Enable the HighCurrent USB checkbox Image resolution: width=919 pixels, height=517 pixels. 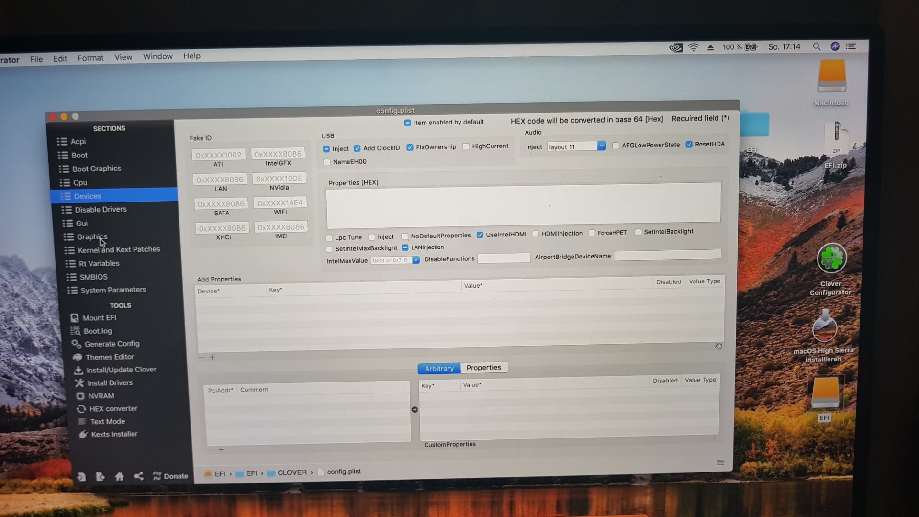pyautogui.click(x=466, y=146)
